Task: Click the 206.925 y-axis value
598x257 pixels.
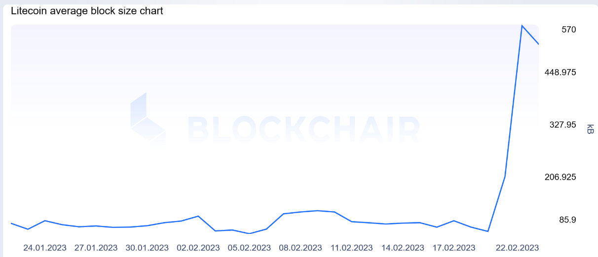Action: 561,177
